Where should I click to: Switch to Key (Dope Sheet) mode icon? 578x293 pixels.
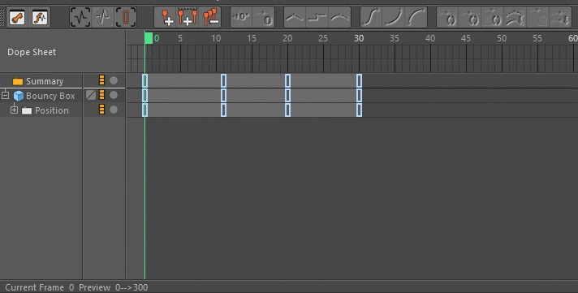pyautogui.click(x=17, y=17)
